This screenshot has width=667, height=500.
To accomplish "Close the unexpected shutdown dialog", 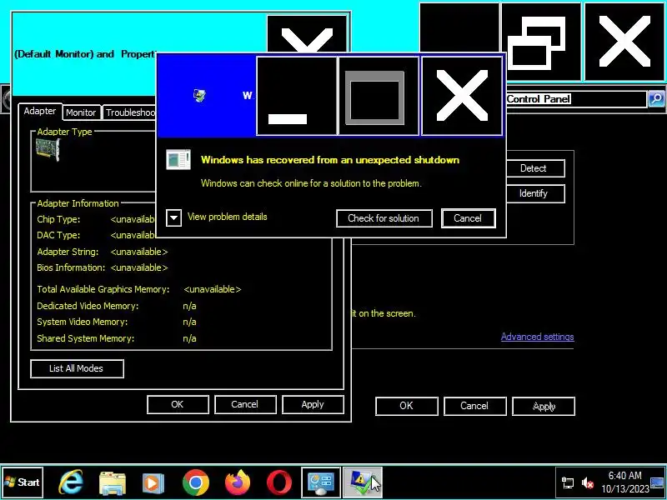I will coord(462,96).
